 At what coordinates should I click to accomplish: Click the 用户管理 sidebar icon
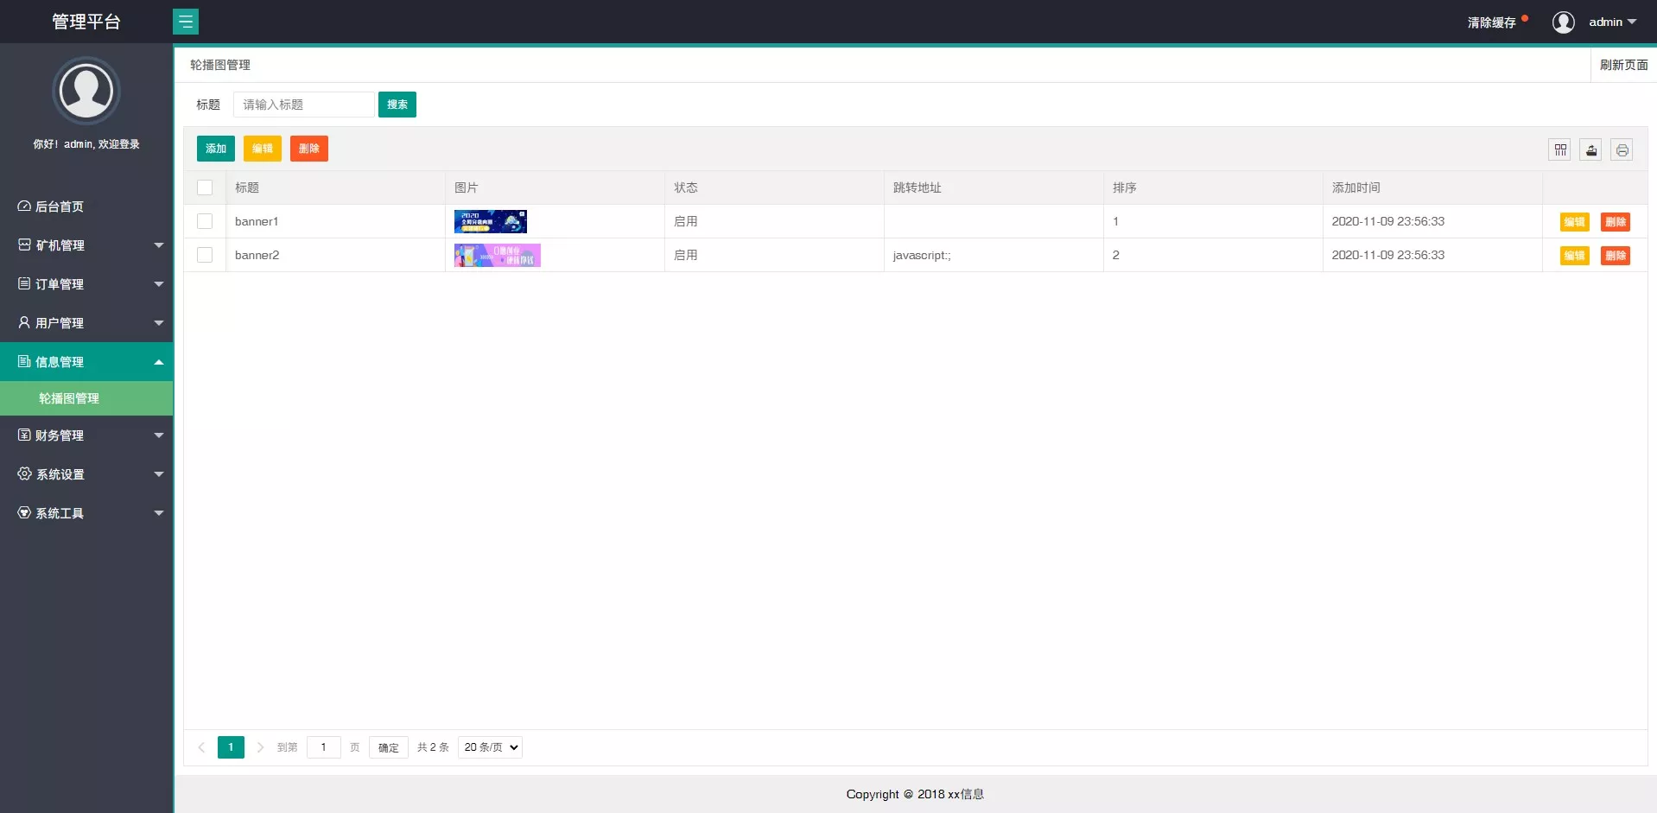click(x=23, y=322)
